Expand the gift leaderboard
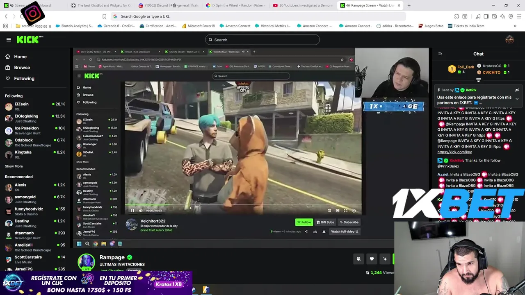Screen dimensions: 525x295 (478, 80)
